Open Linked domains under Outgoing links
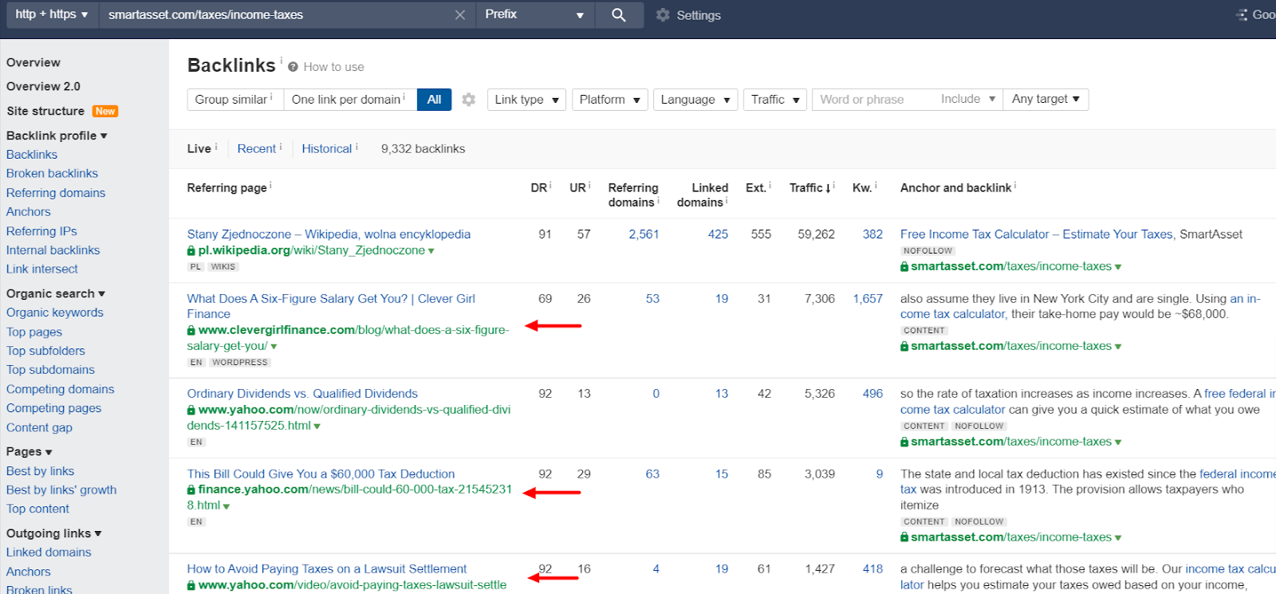Screen dimensions: 1276x594 (49, 553)
